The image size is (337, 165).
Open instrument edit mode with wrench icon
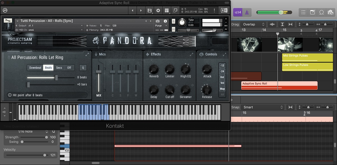pyautogui.click(x=8, y=21)
